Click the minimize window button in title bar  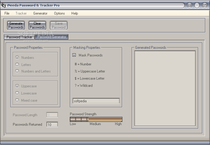pos(190,5)
